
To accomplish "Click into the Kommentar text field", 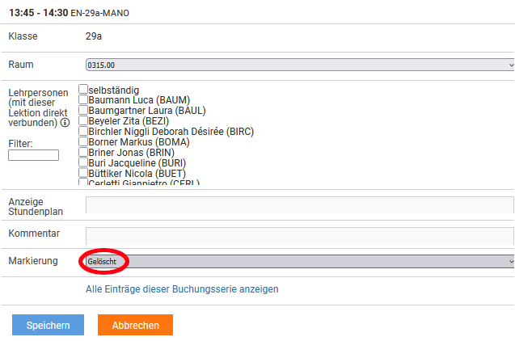I will [x=299, y=235].
